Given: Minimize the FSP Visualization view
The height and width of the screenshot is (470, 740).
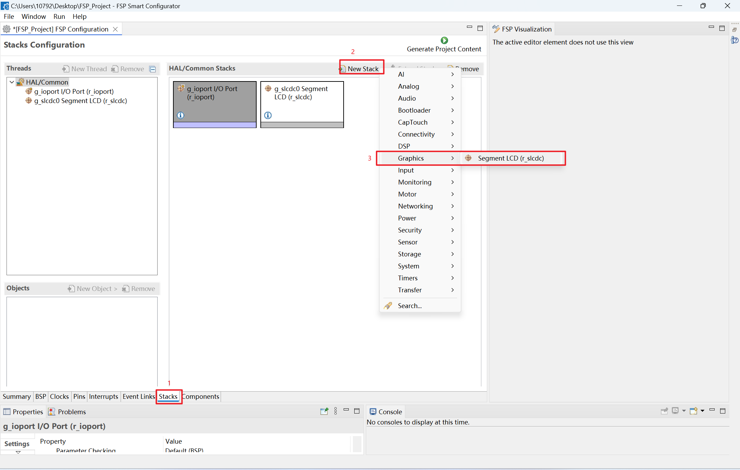Looking at the screenshot, I should [711, 27].
